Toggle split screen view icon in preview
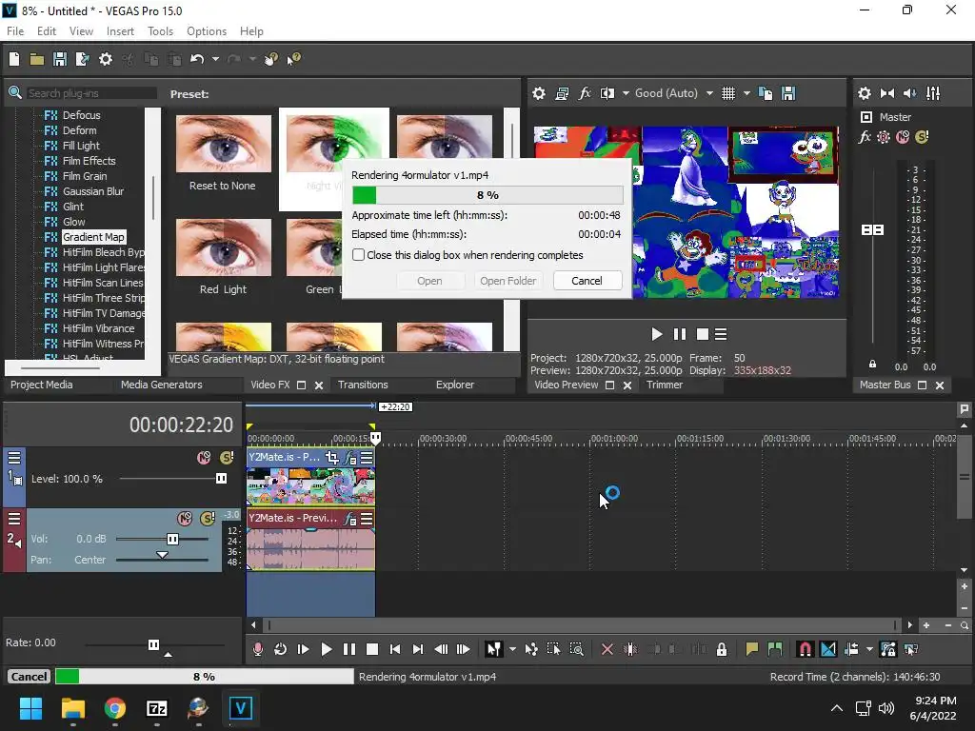Image resolution: width=975 pixels, height=731 pixels. tap(607, 93)
